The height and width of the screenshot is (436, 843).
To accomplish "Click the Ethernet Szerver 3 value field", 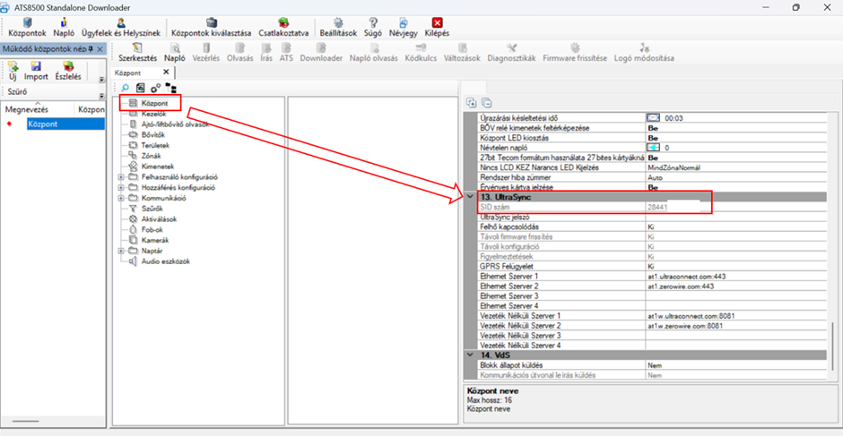I will click(x=735, y=296).
